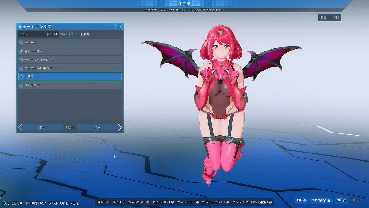The width and height of the screenshot is (369, 208).
Task: Click the 身長 159 height display
Action: coord(330,18)
